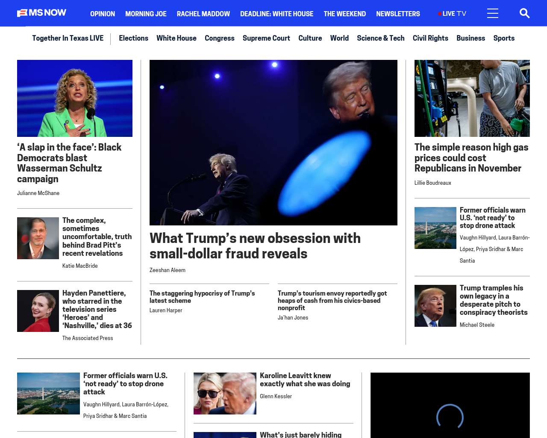
Task: Open the Karoline Leavitt story thumbnail
Action: point(225,394)
